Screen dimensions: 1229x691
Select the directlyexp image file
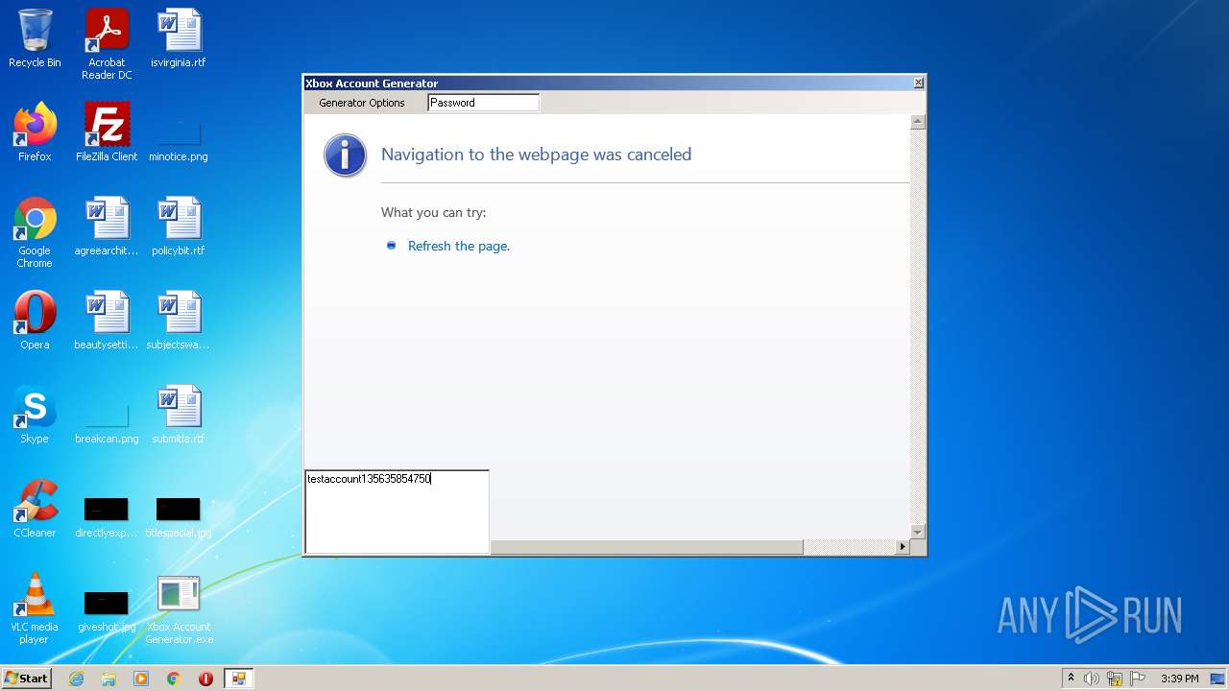click(x=107, y=516)
